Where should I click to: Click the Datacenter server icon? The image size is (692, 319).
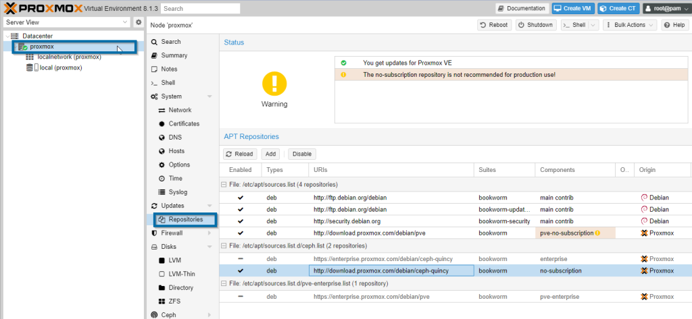pyautogui.click(x=16, y=36)
